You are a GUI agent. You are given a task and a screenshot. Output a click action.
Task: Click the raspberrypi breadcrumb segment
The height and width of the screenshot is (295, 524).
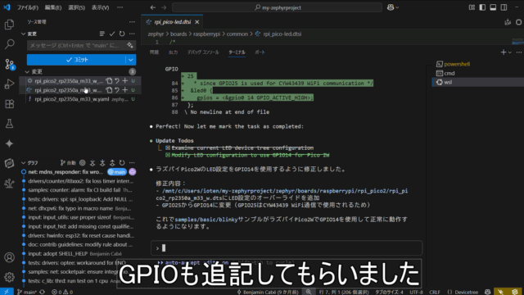207,34
